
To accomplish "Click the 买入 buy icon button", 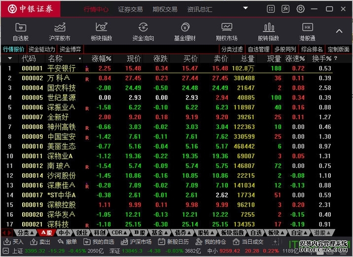I will click(x=13, y=242).
